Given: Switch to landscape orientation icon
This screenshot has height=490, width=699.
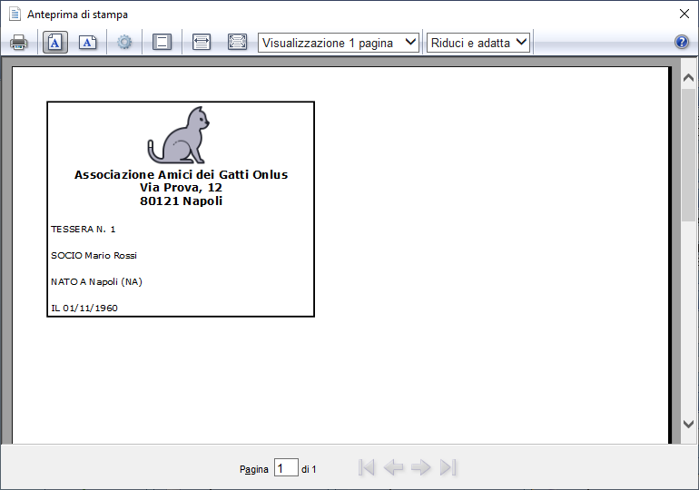Looking at the screenshot, I should point(88,43).
